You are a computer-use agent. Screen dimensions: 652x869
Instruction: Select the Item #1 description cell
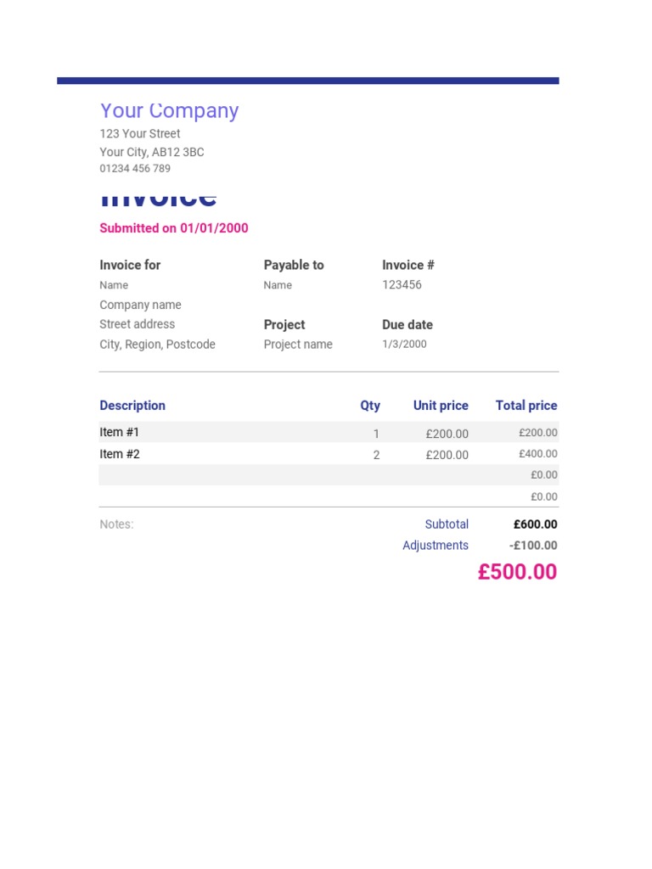point(119,432)
